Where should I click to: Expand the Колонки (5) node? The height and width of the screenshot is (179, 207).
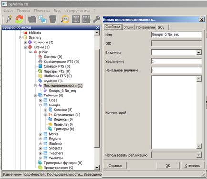point(46,110)
